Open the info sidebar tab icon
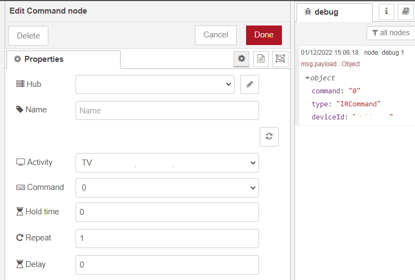This screenshot has height=280, width=415. [386, 11]
